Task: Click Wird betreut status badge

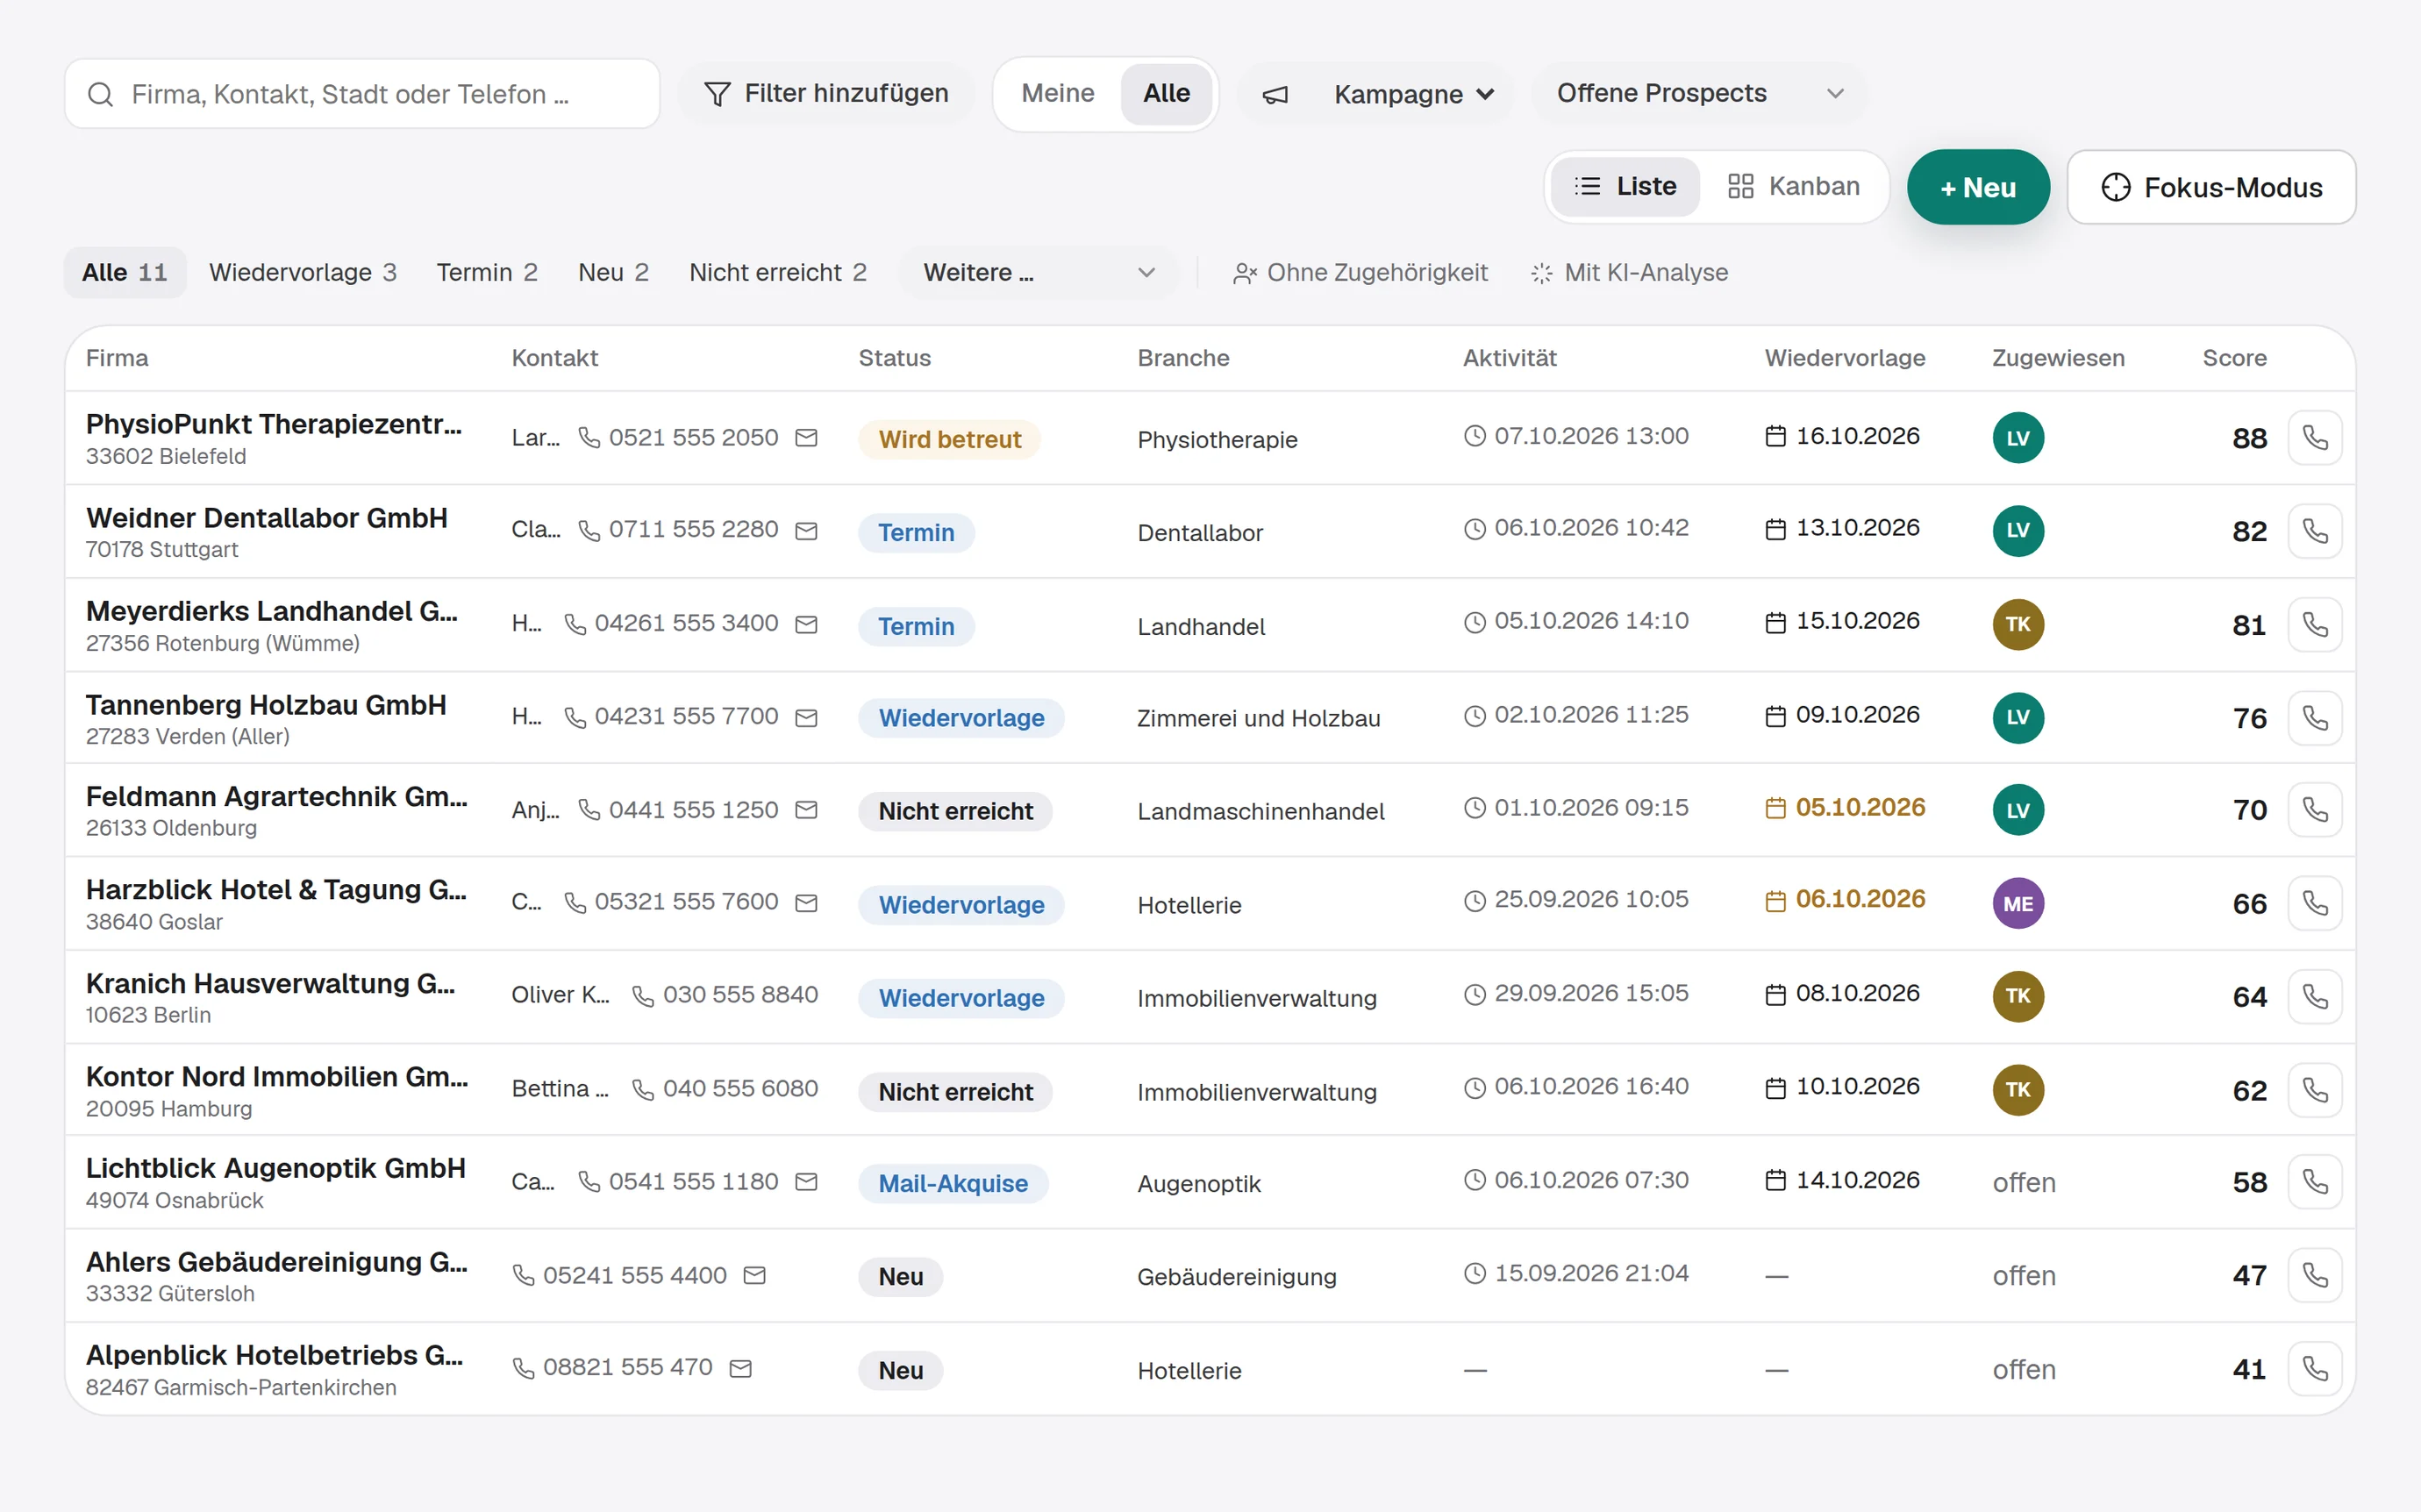Action: [949, 440]
